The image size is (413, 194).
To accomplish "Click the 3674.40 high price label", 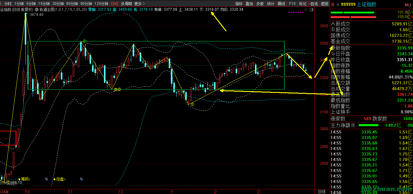I will point(36,14).
